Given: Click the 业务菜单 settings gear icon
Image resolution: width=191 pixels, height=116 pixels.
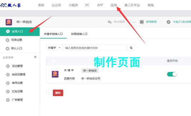Looking at the screenshot, I should (35, 57).
